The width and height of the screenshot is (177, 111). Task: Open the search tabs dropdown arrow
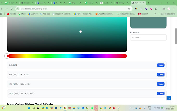click(1, 3)
